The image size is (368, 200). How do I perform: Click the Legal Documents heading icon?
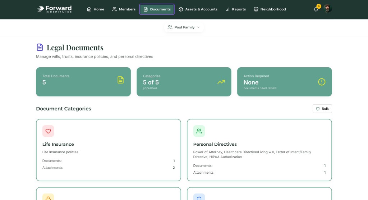pyautogui.click(x=40, y=47)
